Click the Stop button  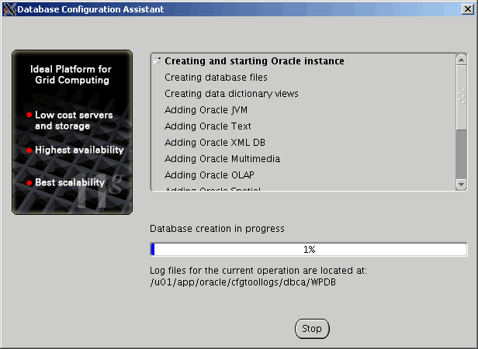[x=312, y=328]
